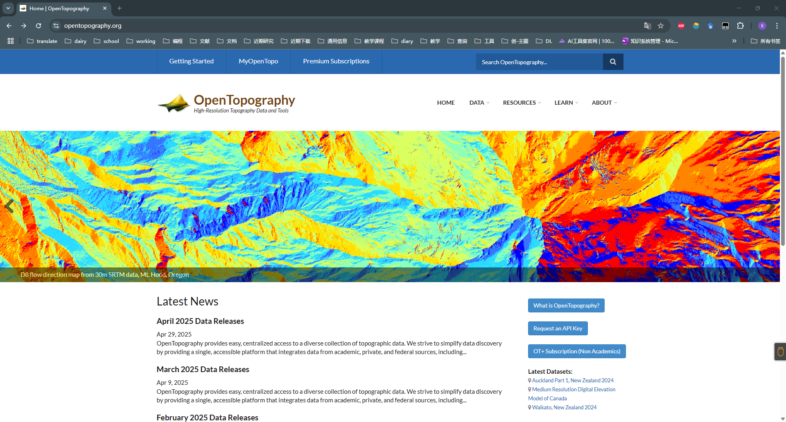The height and width of the screenshot is (422, 786).
Task: Click the address bar URL
Action: (93, 26)
